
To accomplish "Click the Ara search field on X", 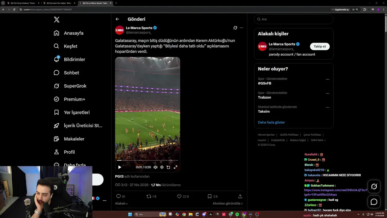I will pos(294,19).
